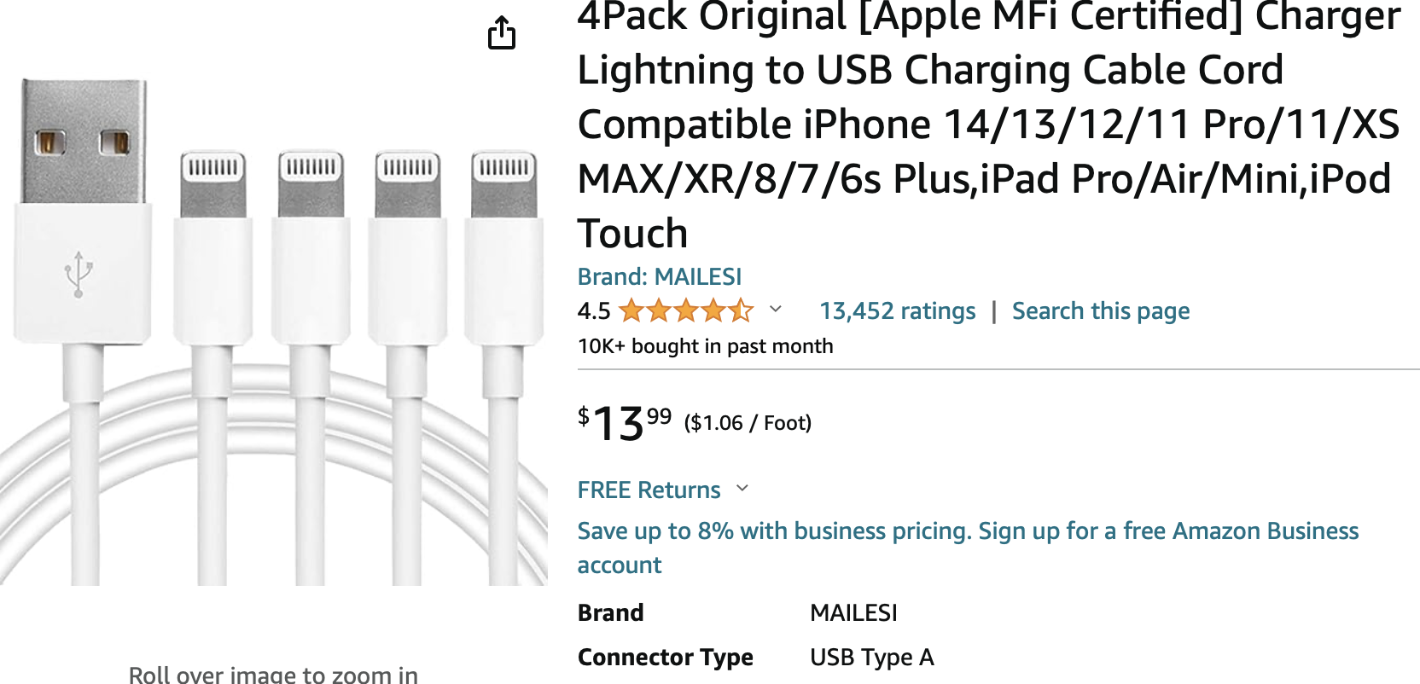Viewport: 1420px width, 684px height.
Task: Click the FREE Returns link
Action: point(649,490)
